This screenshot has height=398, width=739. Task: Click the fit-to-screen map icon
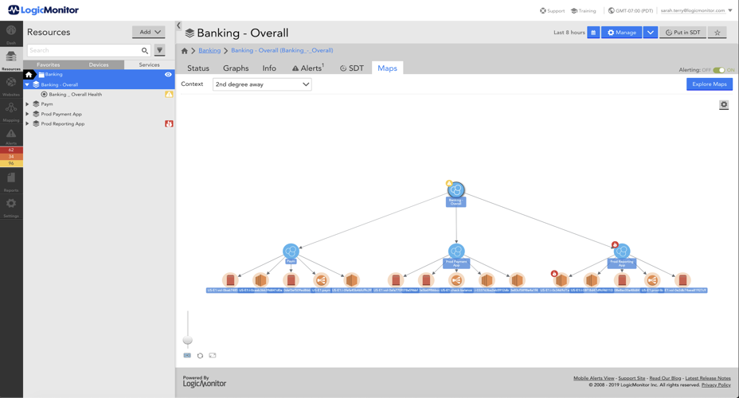point(213,356)
